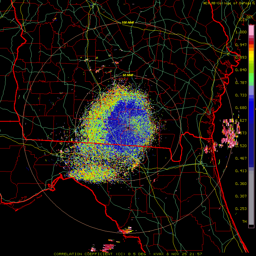The height and width of the screenshot is (256, 256).
Task: Click the 0.520 legend value
Action: [241, 146]
